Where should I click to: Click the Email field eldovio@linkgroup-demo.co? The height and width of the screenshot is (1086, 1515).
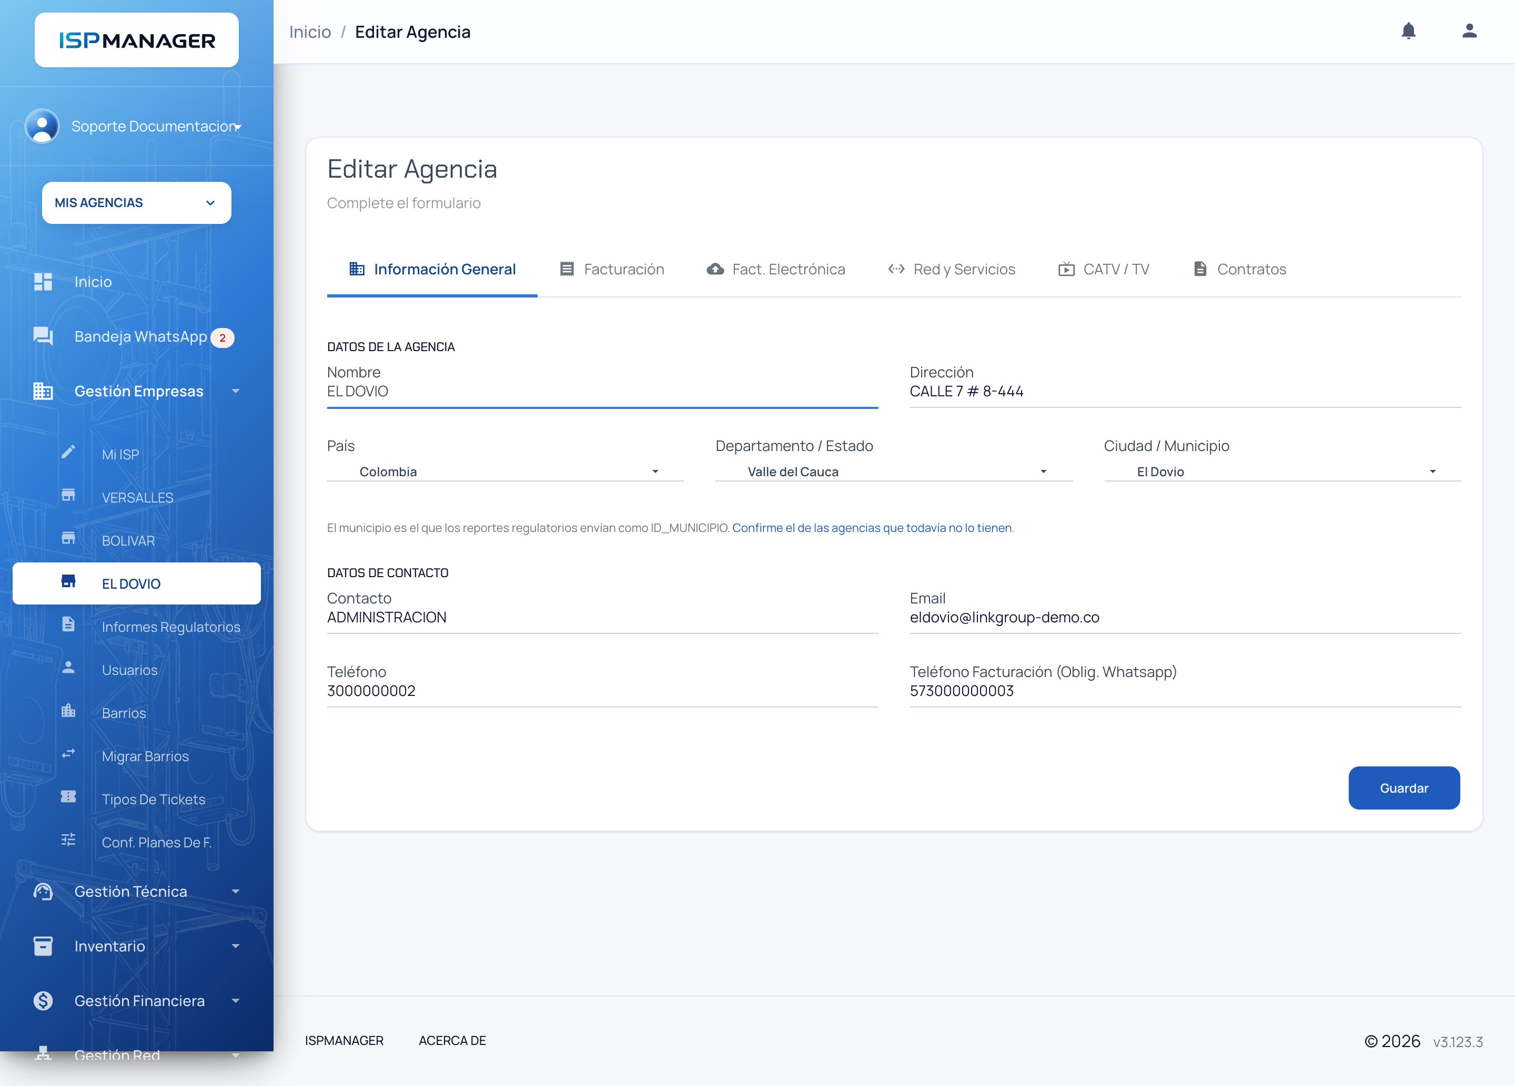click(1185, 618)
